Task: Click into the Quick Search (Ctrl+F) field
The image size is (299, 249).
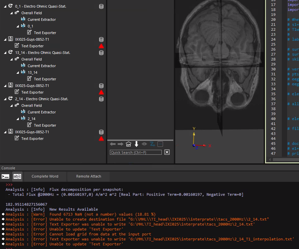Action: click(x=136, y=152)
